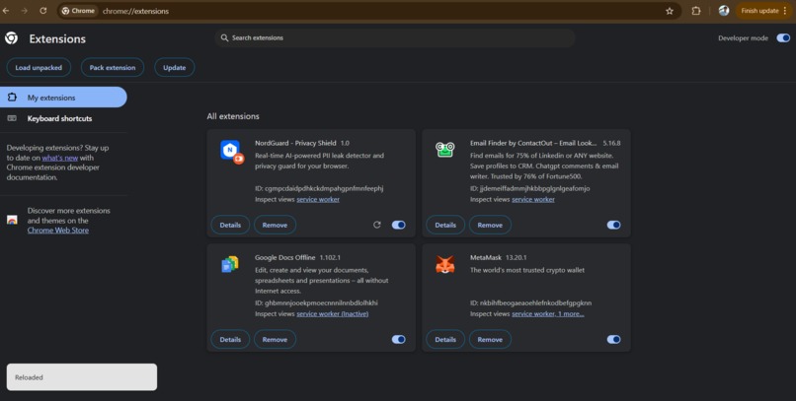Click the Chrome Web Store rainbow icon
The width and height of the screenshot is (796, 401).
(12, 220)
